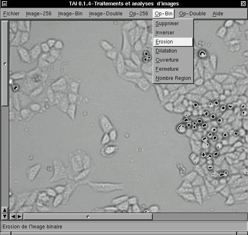This screenshot has height=235, width=248.
Task: Open the Op-Double menu
Action: (192, 14)
